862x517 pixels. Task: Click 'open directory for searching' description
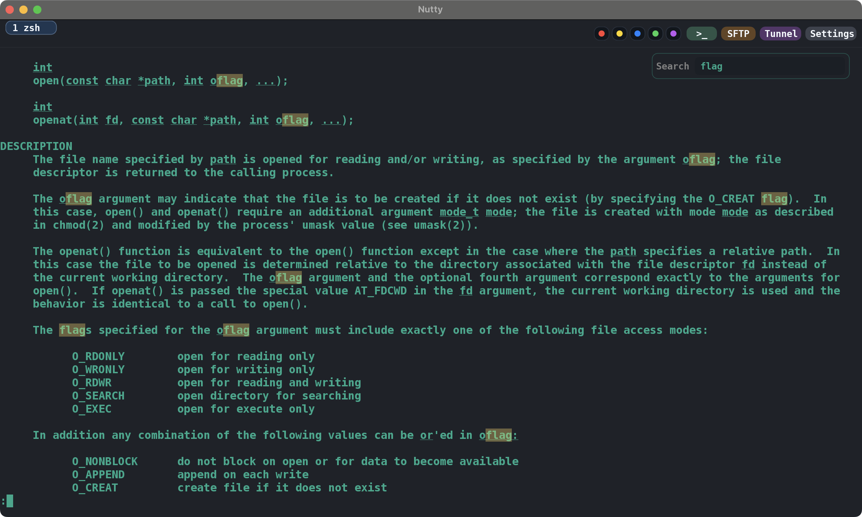click(269, 396)
